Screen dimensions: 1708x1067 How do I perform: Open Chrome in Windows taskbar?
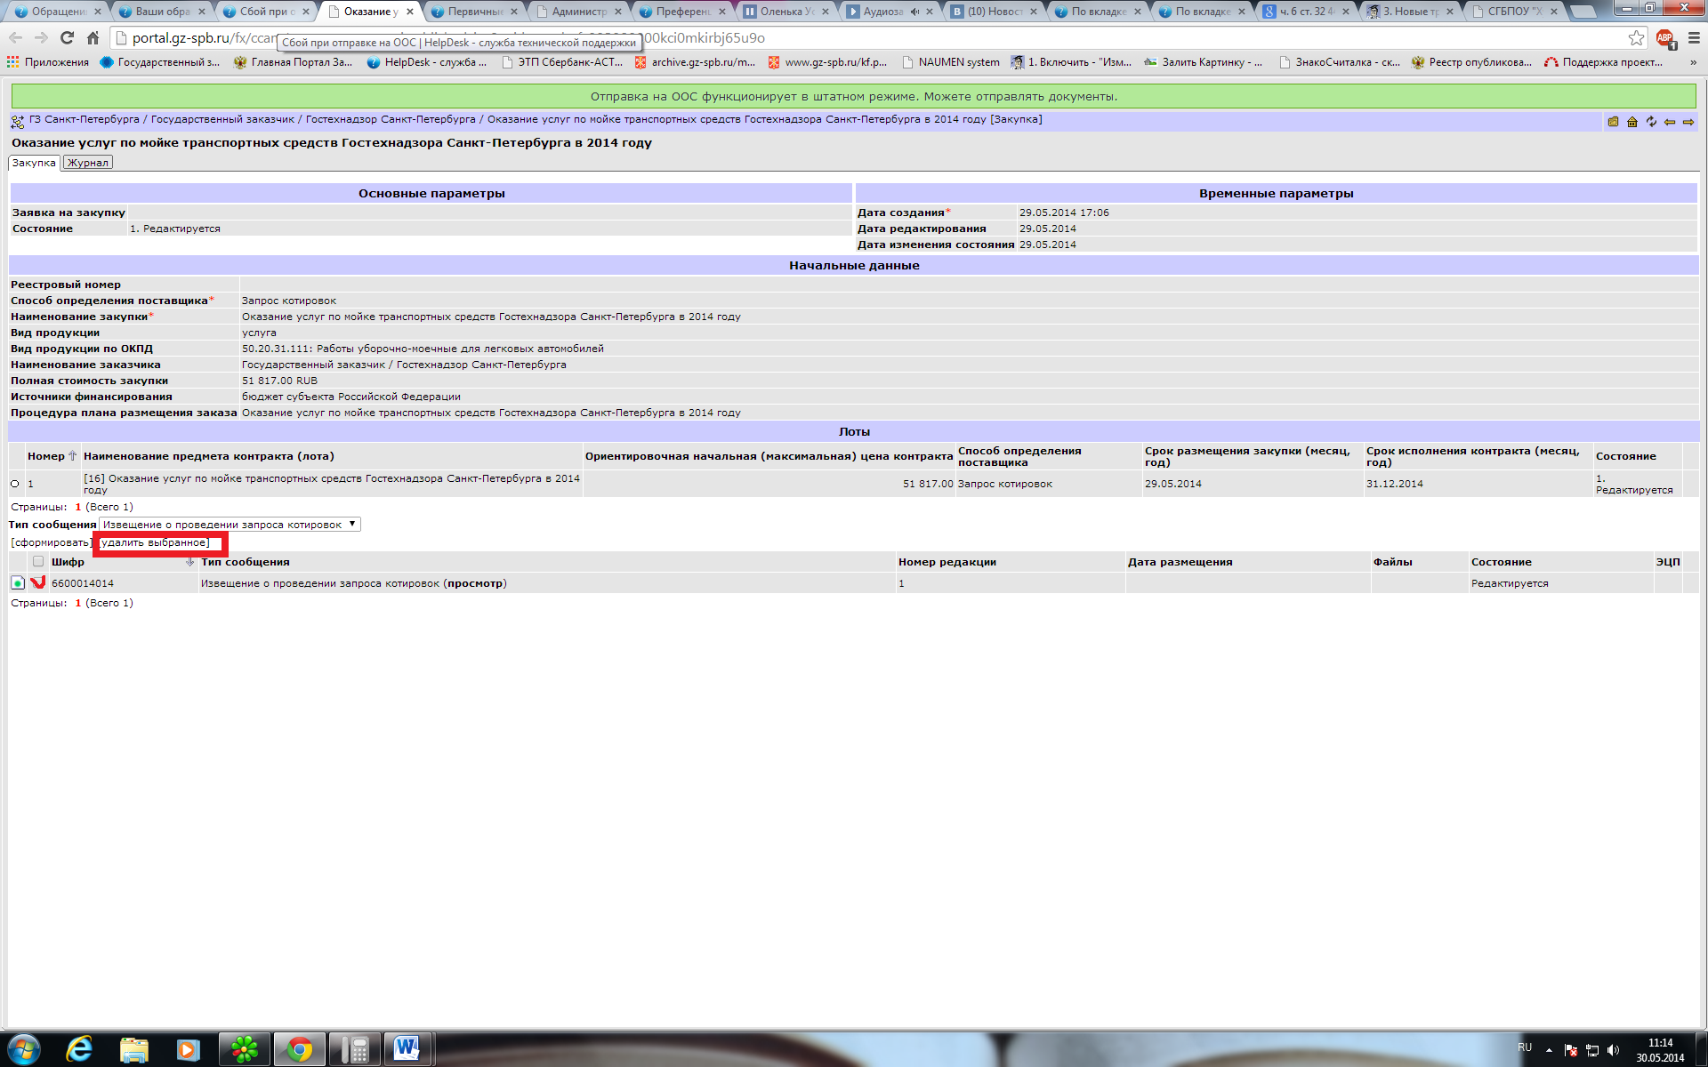tap(299, 1050)
